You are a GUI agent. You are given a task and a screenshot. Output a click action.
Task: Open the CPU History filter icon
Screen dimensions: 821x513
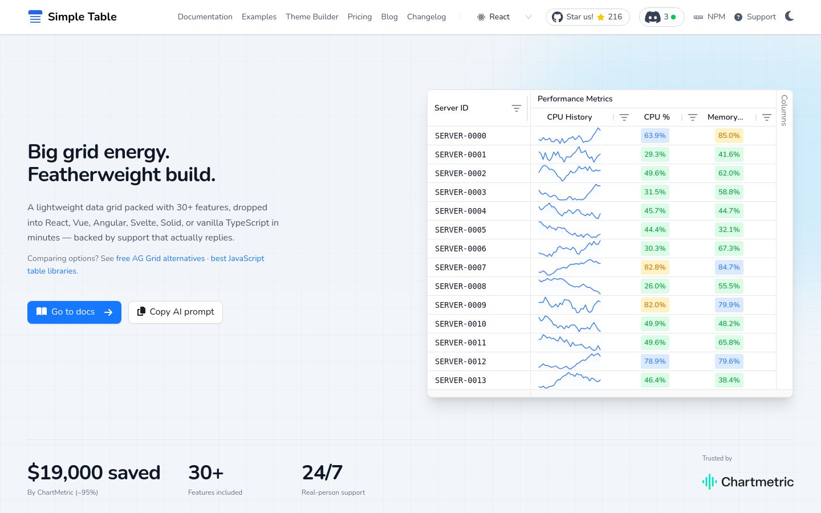624,117
